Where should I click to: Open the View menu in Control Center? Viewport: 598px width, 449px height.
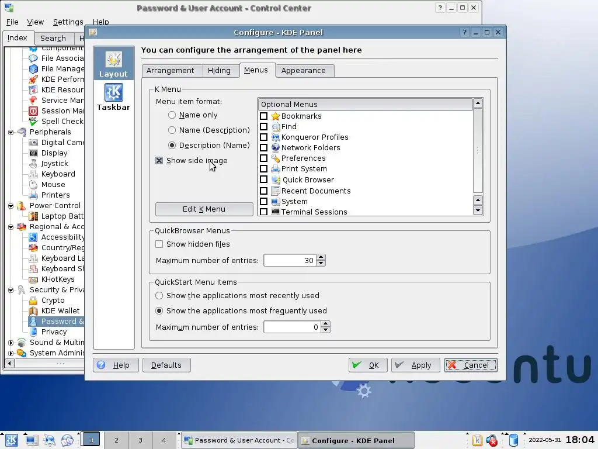pyautogui.click(x=36, y=22)
